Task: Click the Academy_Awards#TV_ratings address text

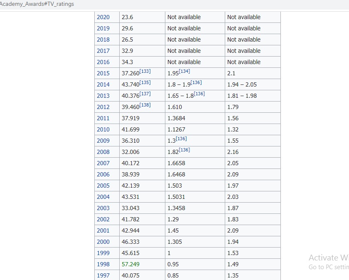Action: coord(37,4)
